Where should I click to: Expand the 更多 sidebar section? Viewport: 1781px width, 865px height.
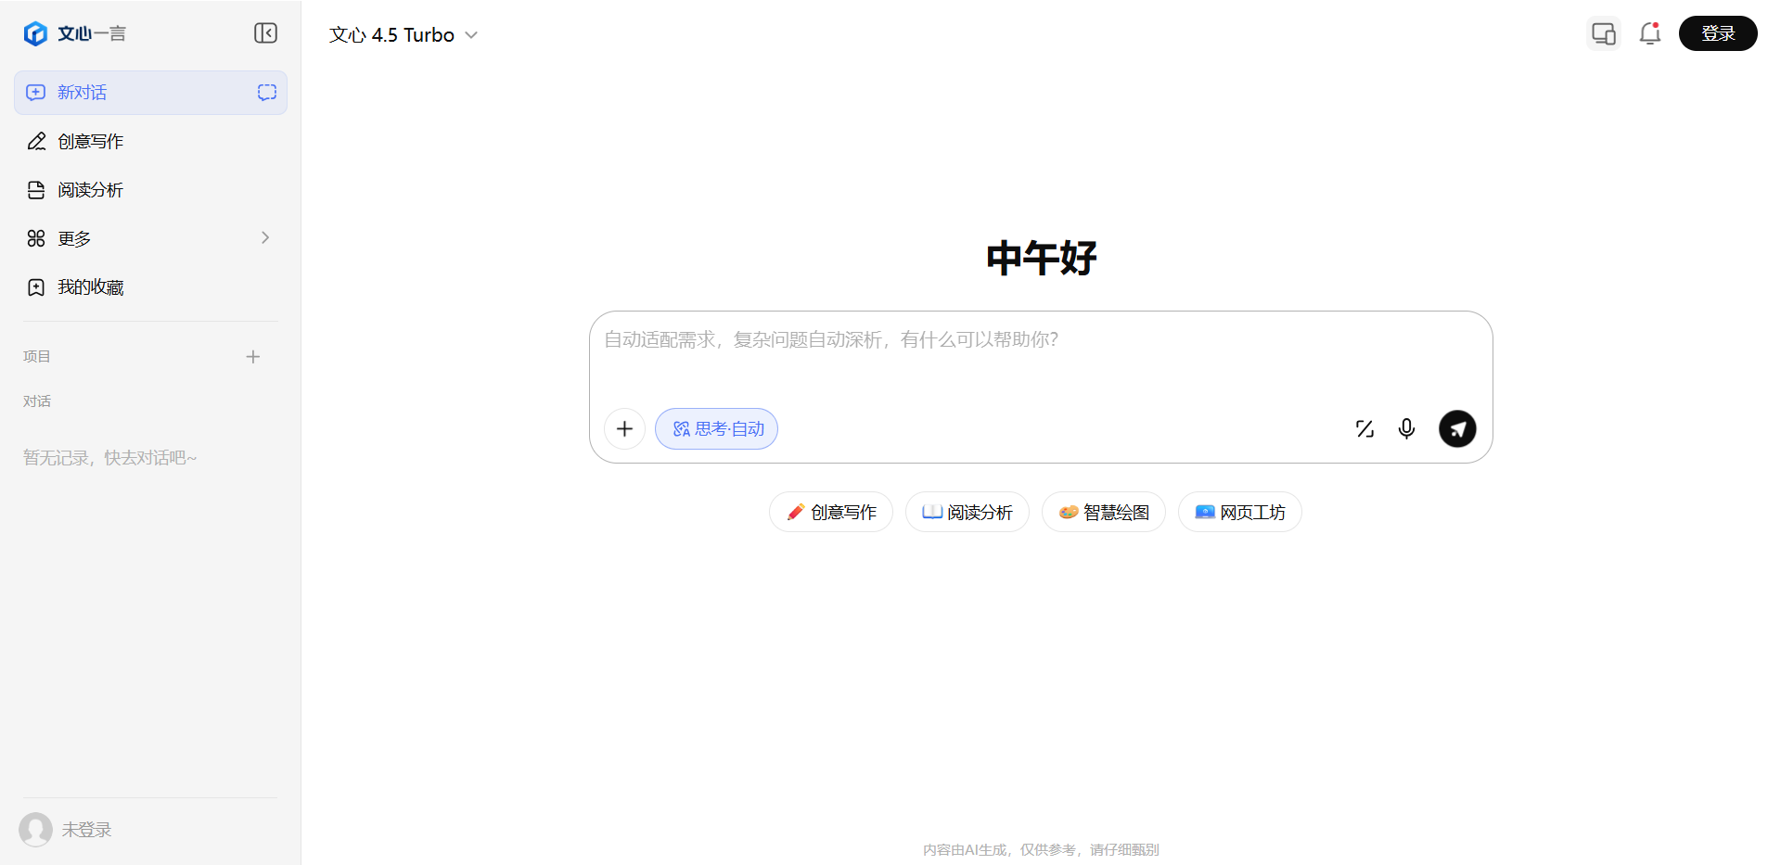74,237
